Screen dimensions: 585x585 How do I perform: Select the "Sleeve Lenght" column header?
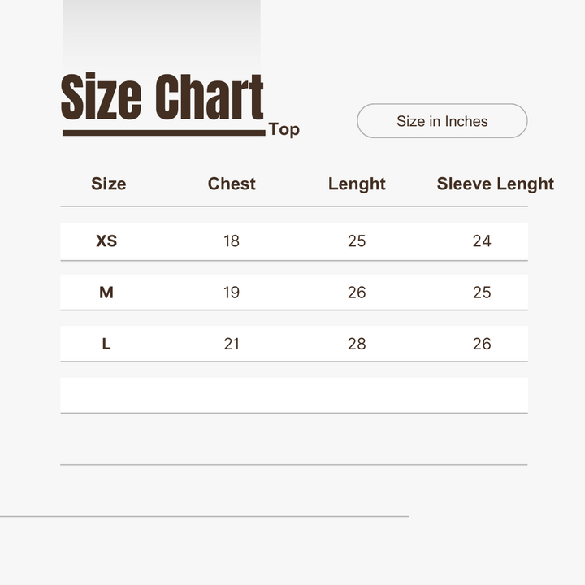click(x=495, y=184)
